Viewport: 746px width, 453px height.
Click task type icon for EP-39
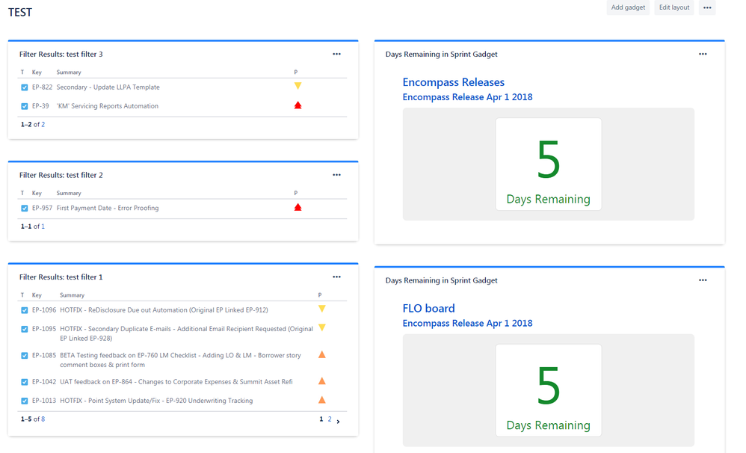[x=24, y=106]
